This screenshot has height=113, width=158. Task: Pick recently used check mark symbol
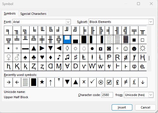pos(92,82)
